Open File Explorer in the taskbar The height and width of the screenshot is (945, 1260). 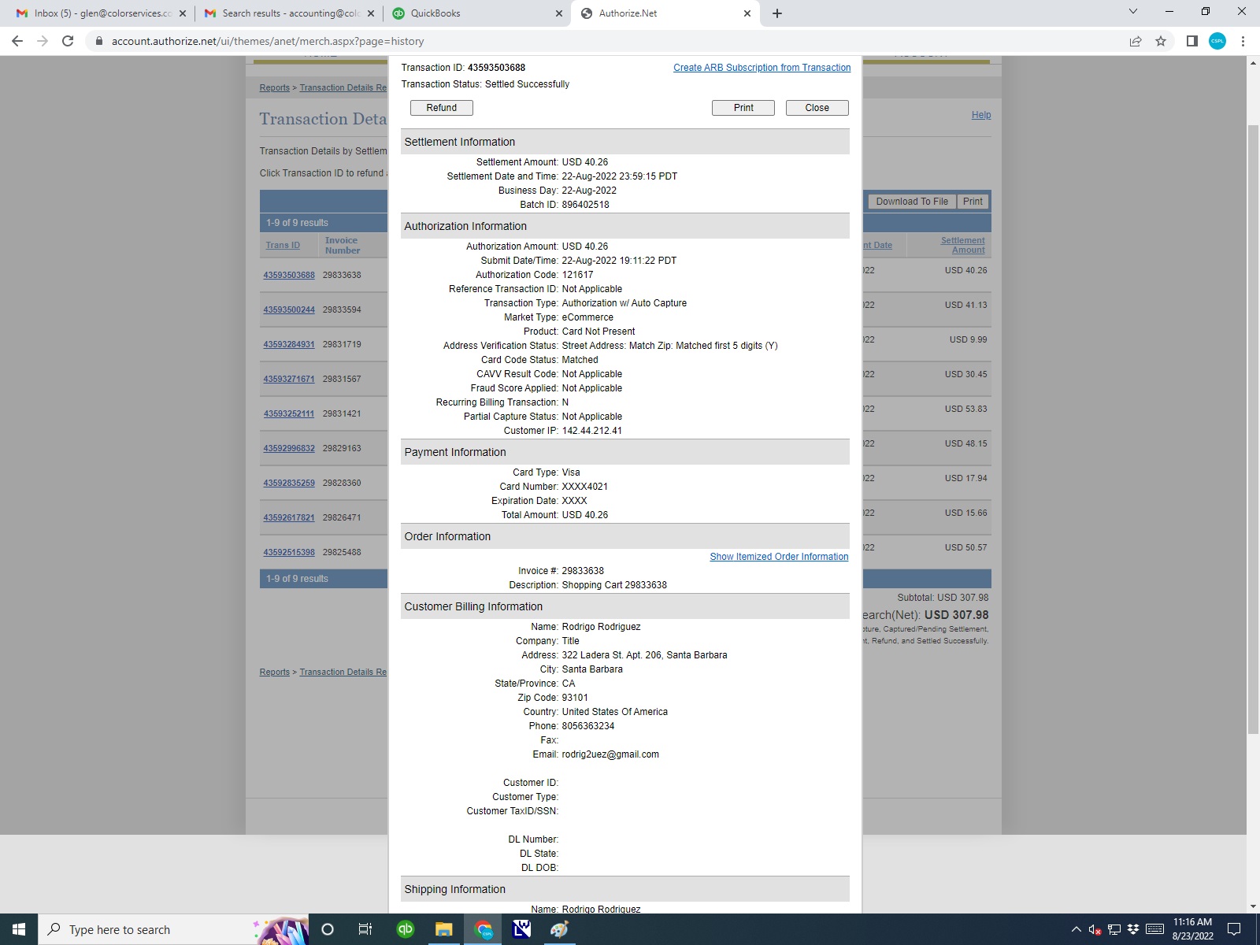(x=444, y=929)
